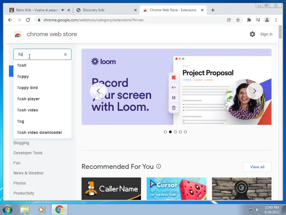Reload the Chrome Web Store page
This screenshot has width=286, height=215.
28,20
